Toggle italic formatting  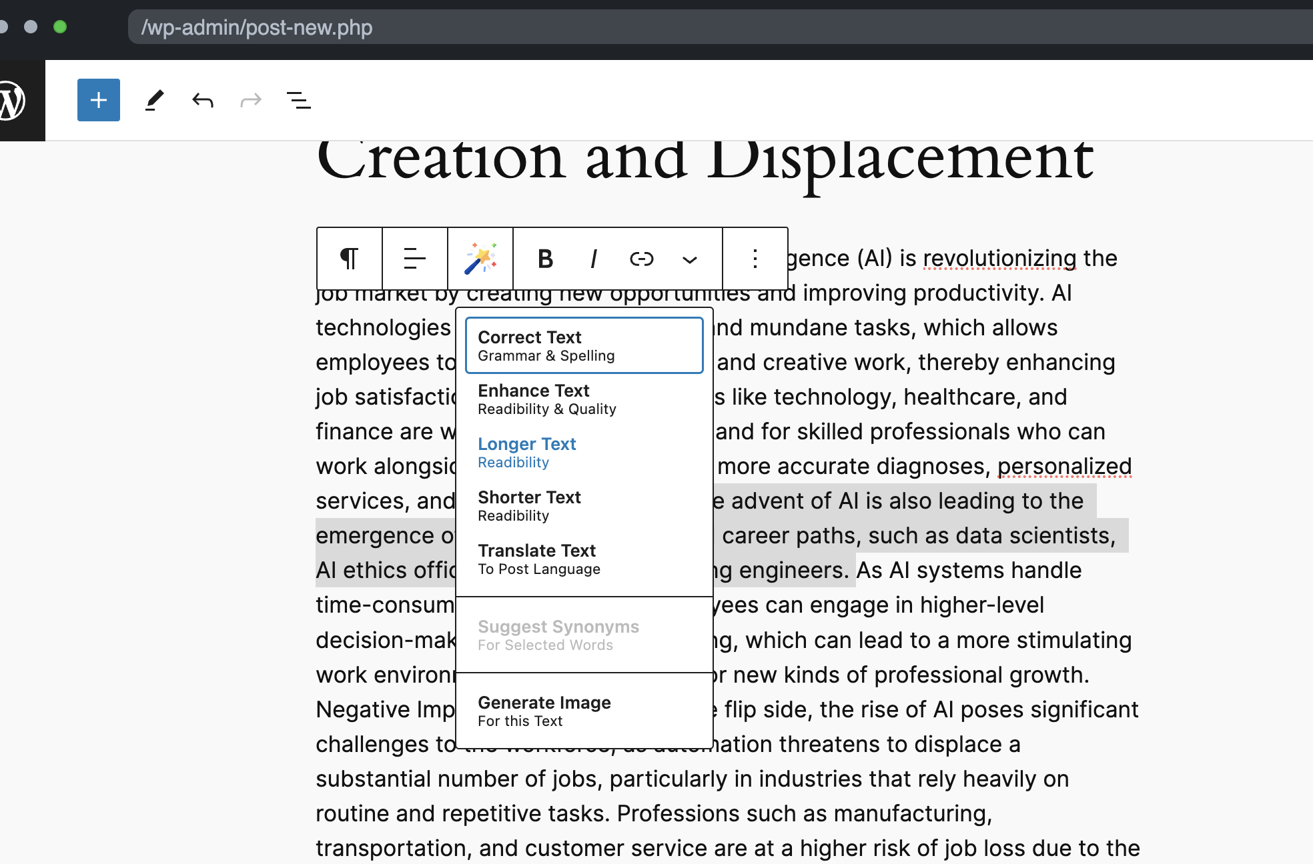point(593,259)
